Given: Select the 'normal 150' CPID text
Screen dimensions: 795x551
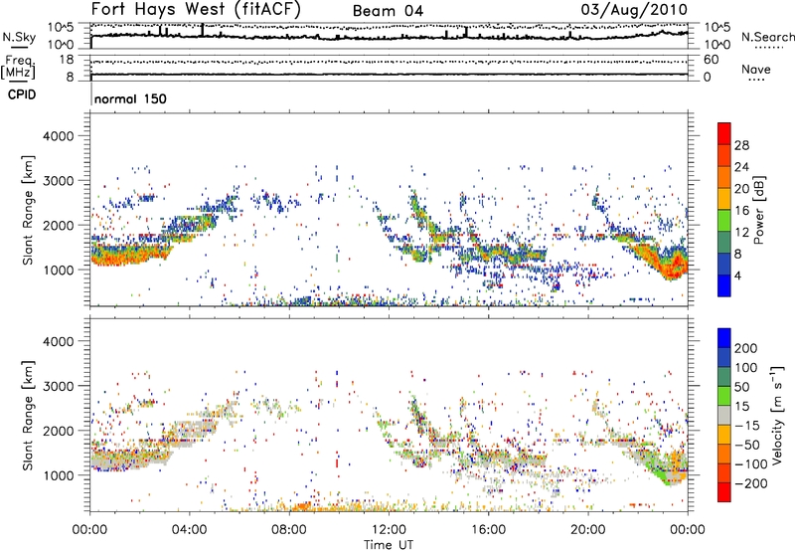Looking at the screenshot, I should 130,98.
